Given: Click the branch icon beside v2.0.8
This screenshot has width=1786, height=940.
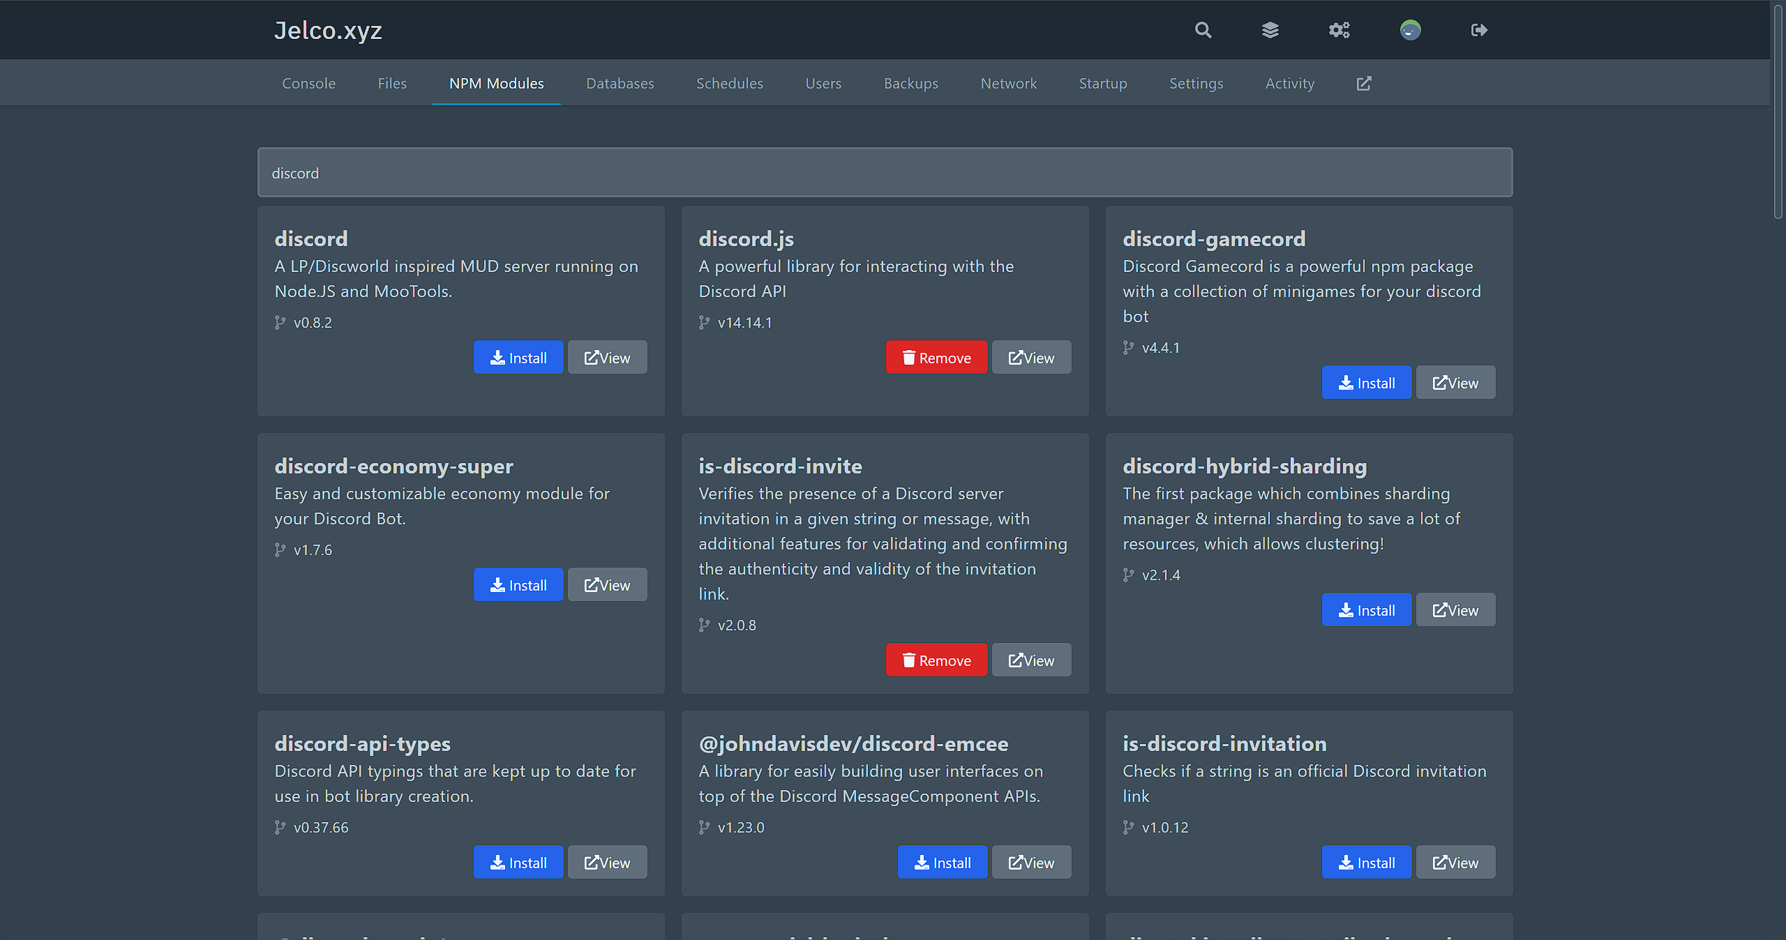Looking at the screenshot, I should tap(704, 625).
